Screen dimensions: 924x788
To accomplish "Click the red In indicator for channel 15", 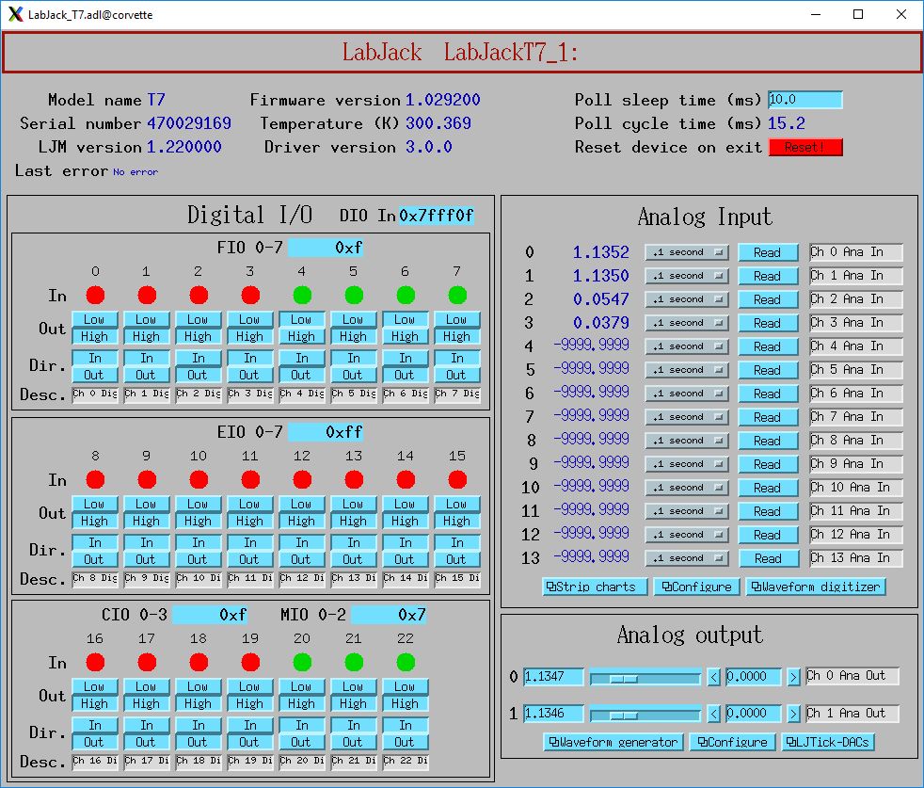I will 457,479.
